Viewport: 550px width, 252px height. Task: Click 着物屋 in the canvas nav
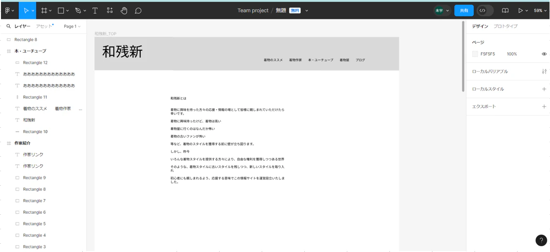[x=344, y=60]
